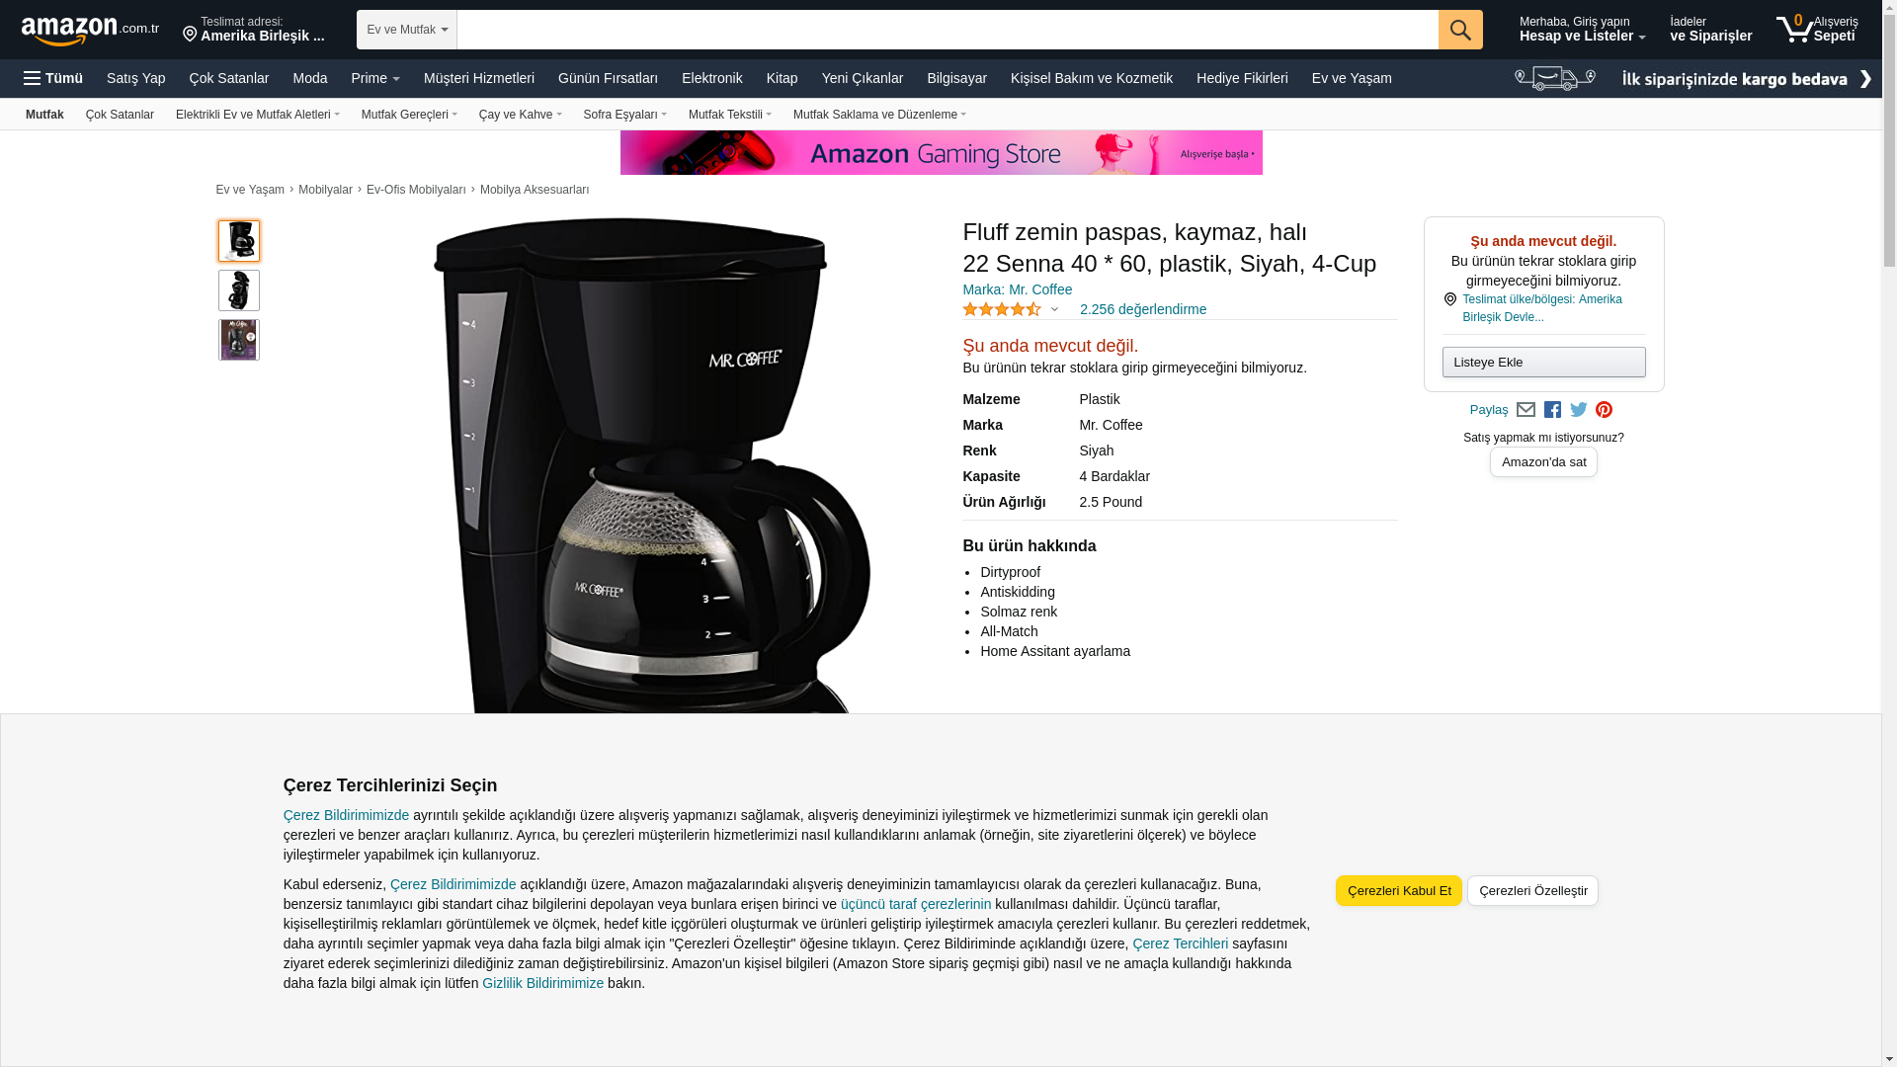Share product via email icon
This screenshot has height=1067, width=1897.
tap(1526, 410)
